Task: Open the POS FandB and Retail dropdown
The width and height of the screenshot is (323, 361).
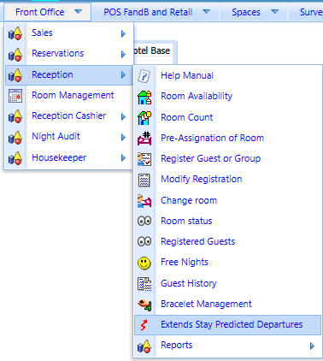Action: coord(156,12)
